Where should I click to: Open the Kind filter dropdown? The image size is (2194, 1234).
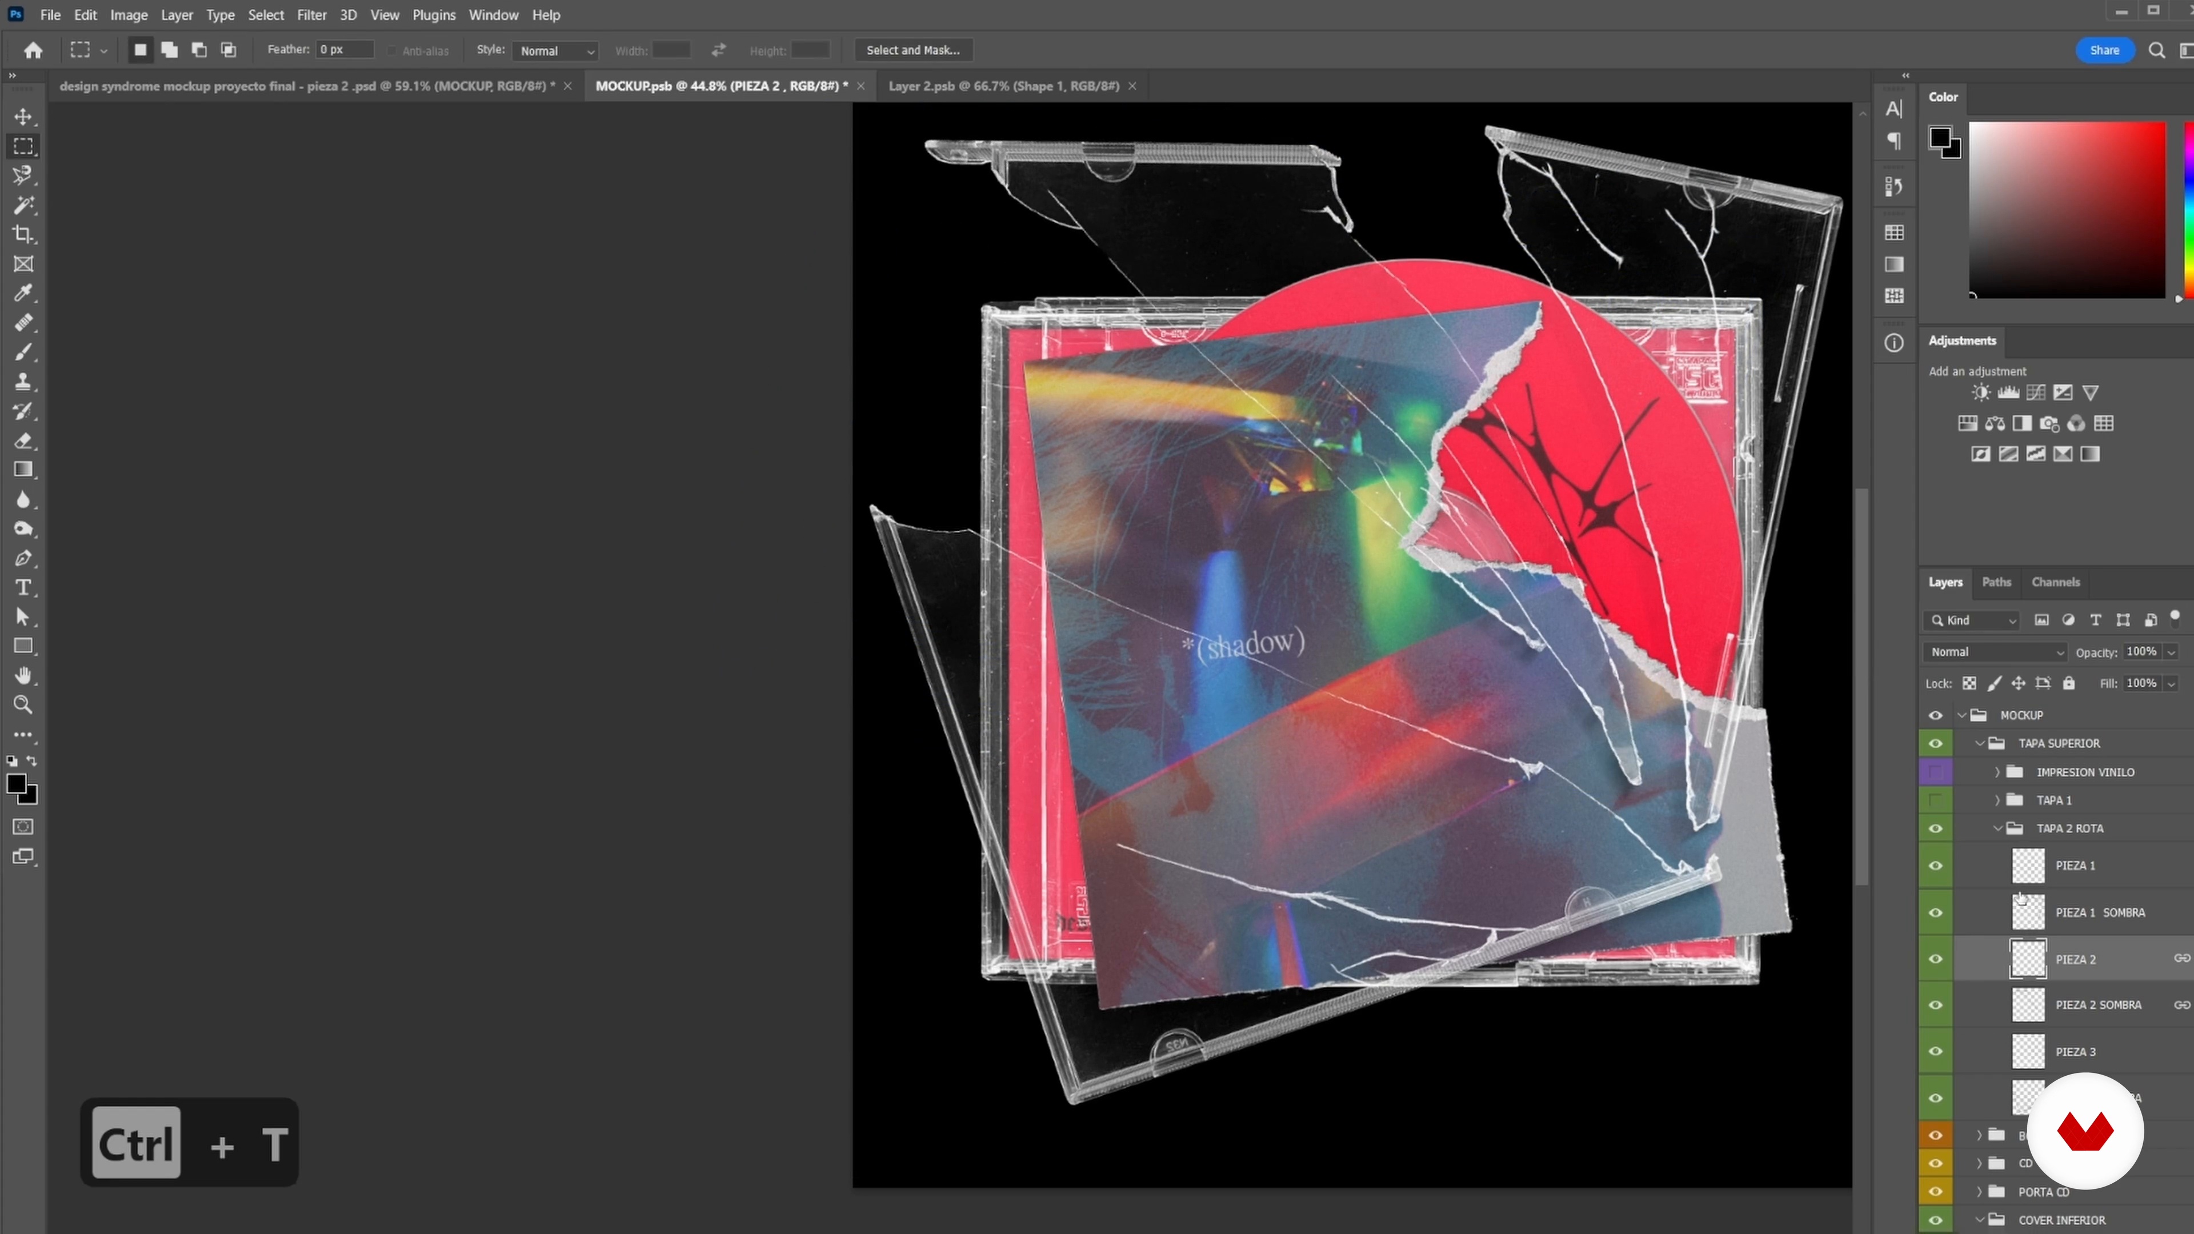click(x=1972, y=621)
